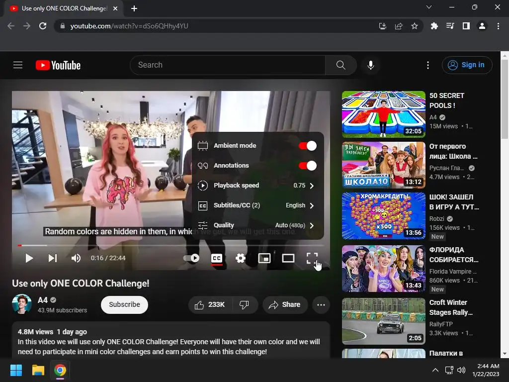Open A4 channel name link
Viewport: 509px width, 382px height.
coord(43,300)
